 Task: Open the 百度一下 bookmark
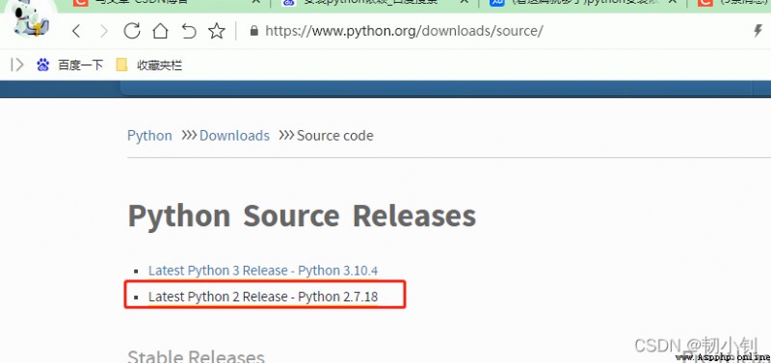coord(69,65)
